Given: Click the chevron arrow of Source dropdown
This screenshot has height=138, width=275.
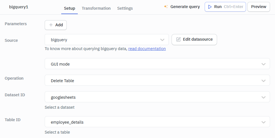Looking at the screenshot, I should click(x=162, y=40).
